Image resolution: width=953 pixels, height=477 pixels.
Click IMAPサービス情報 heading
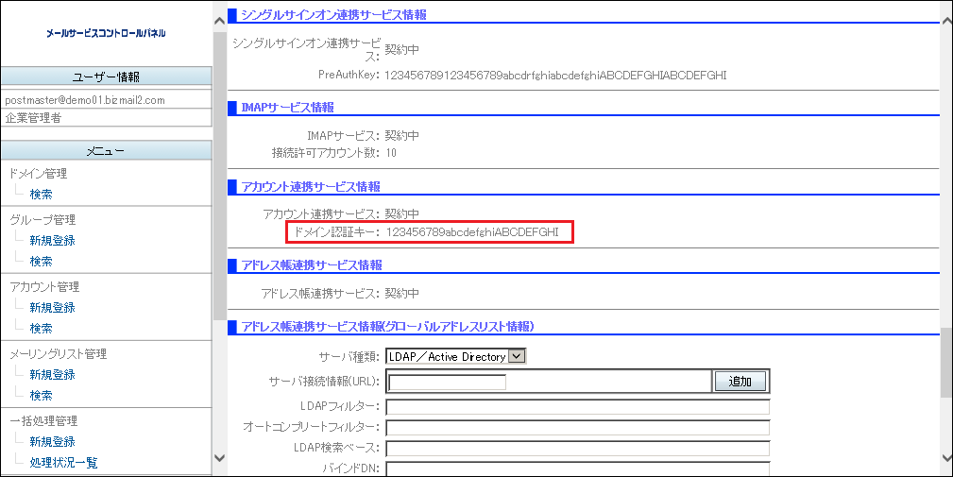coord(287,108)
